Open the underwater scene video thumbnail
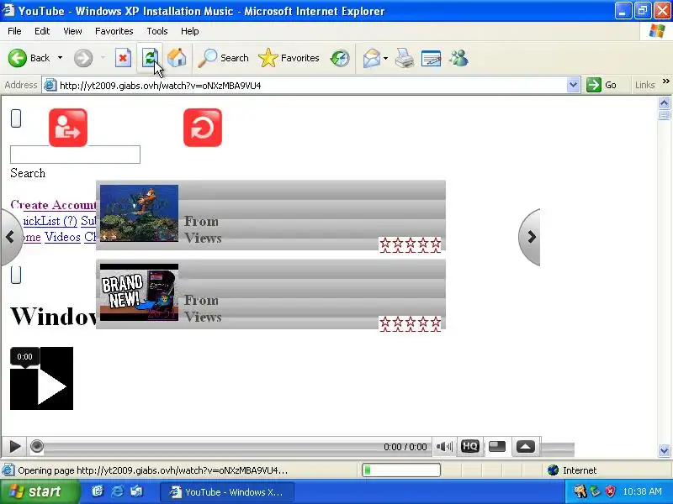Viewport: 673px width, 504px height. coord(139,213)
